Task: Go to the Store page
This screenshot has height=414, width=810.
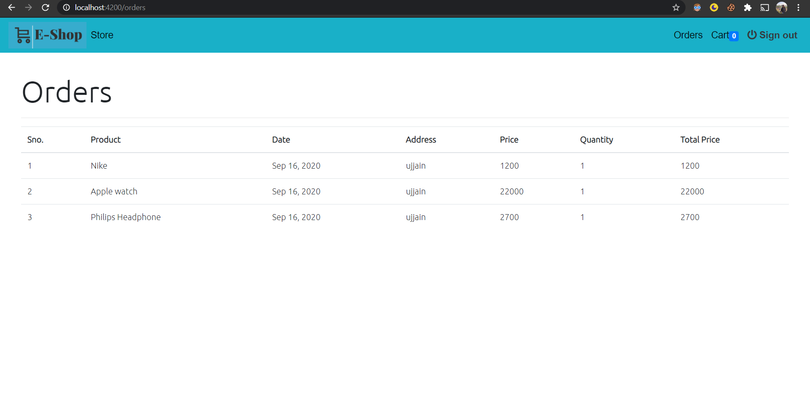Action: (x=102, y=35)
